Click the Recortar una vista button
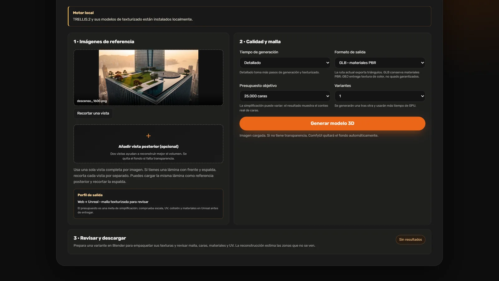Screen dimensions: 499x281 (x=93, y=113)
